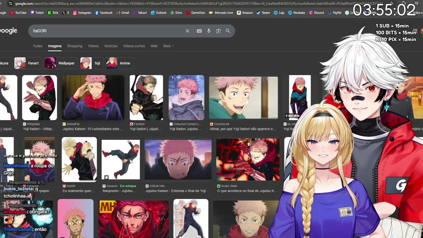The height and width of the screenshot is (238, 423).
Task: Open the Wikipédia Yuji Itadori image result
Action: coord(39,98)
